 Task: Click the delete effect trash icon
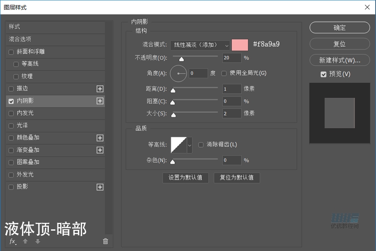pyautogui.click(x=105, y=241)
